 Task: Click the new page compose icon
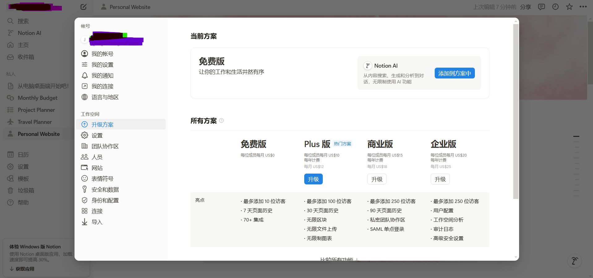[x=83, y=7]
